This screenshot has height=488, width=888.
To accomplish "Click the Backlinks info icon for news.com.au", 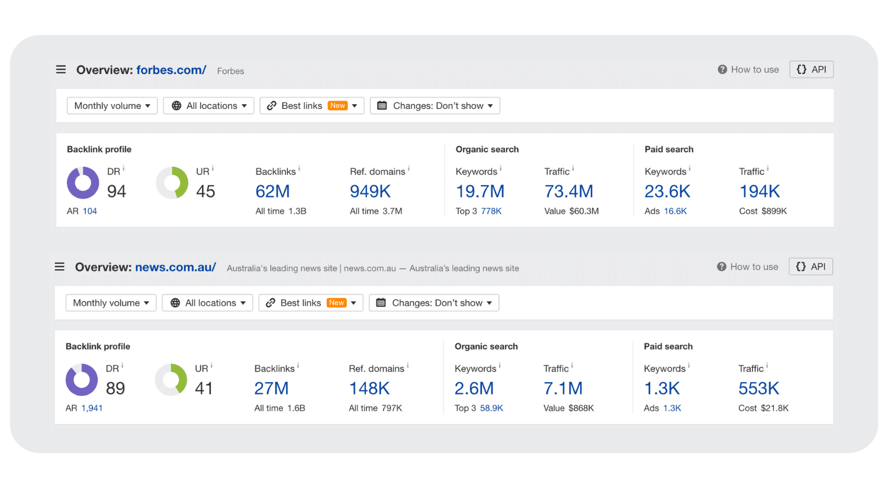I will [x=298, y=366].
